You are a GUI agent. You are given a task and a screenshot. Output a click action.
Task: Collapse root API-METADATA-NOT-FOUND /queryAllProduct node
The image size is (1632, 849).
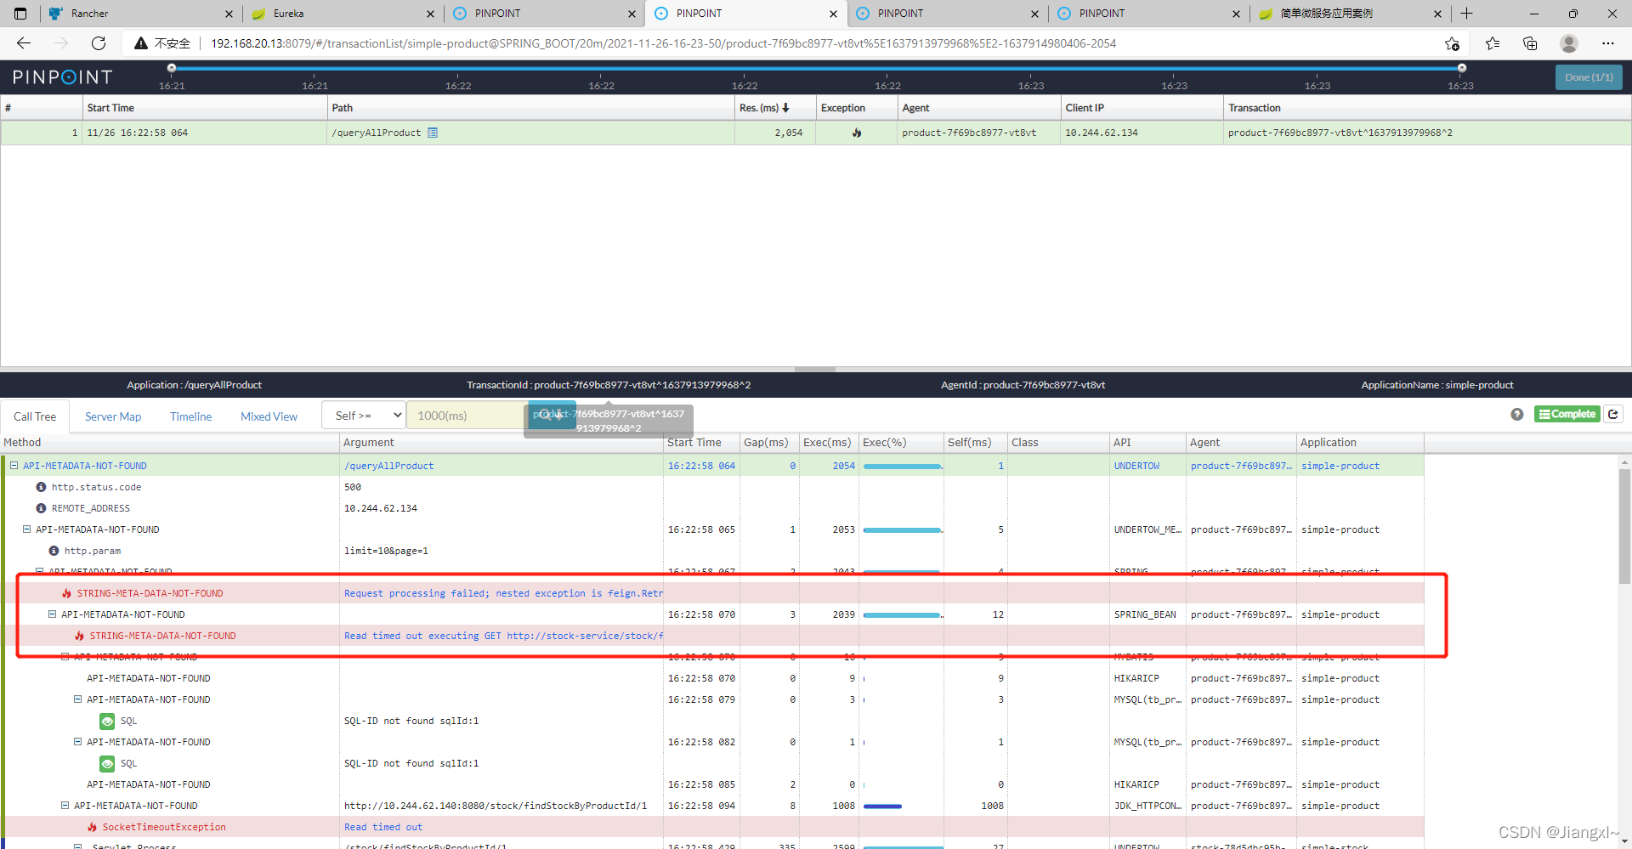pos(14,466)
